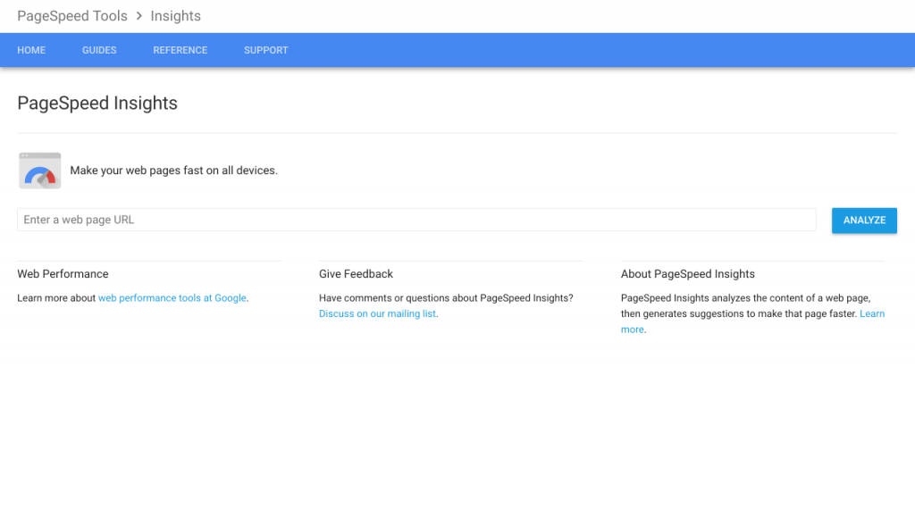Focus the Enter a web page URL field

tap(416, 220)
